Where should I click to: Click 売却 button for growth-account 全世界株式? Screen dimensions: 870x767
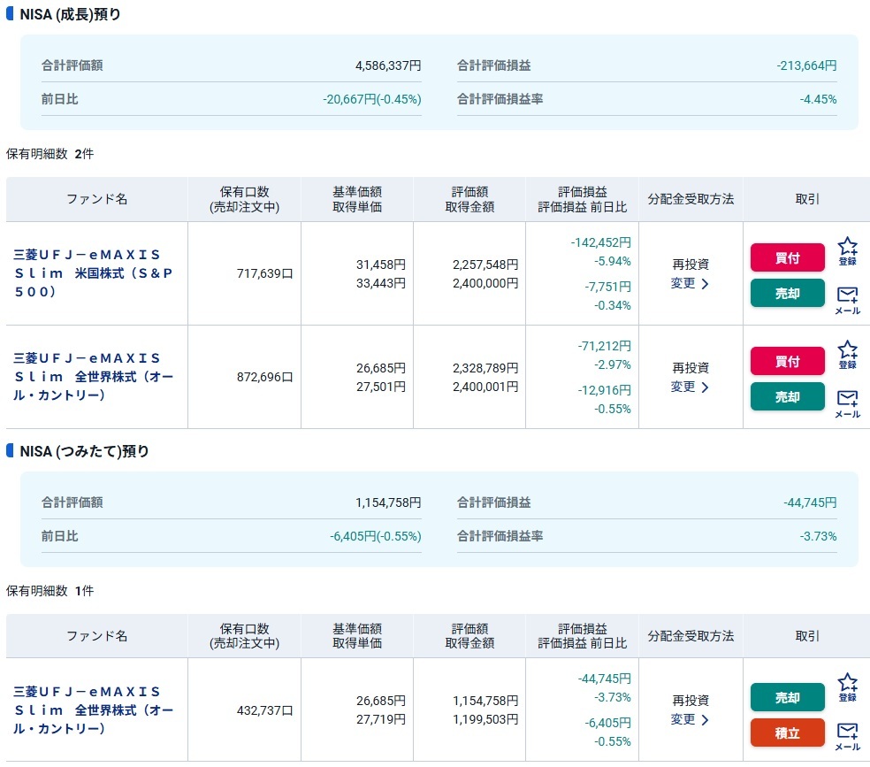coord(787,397)
